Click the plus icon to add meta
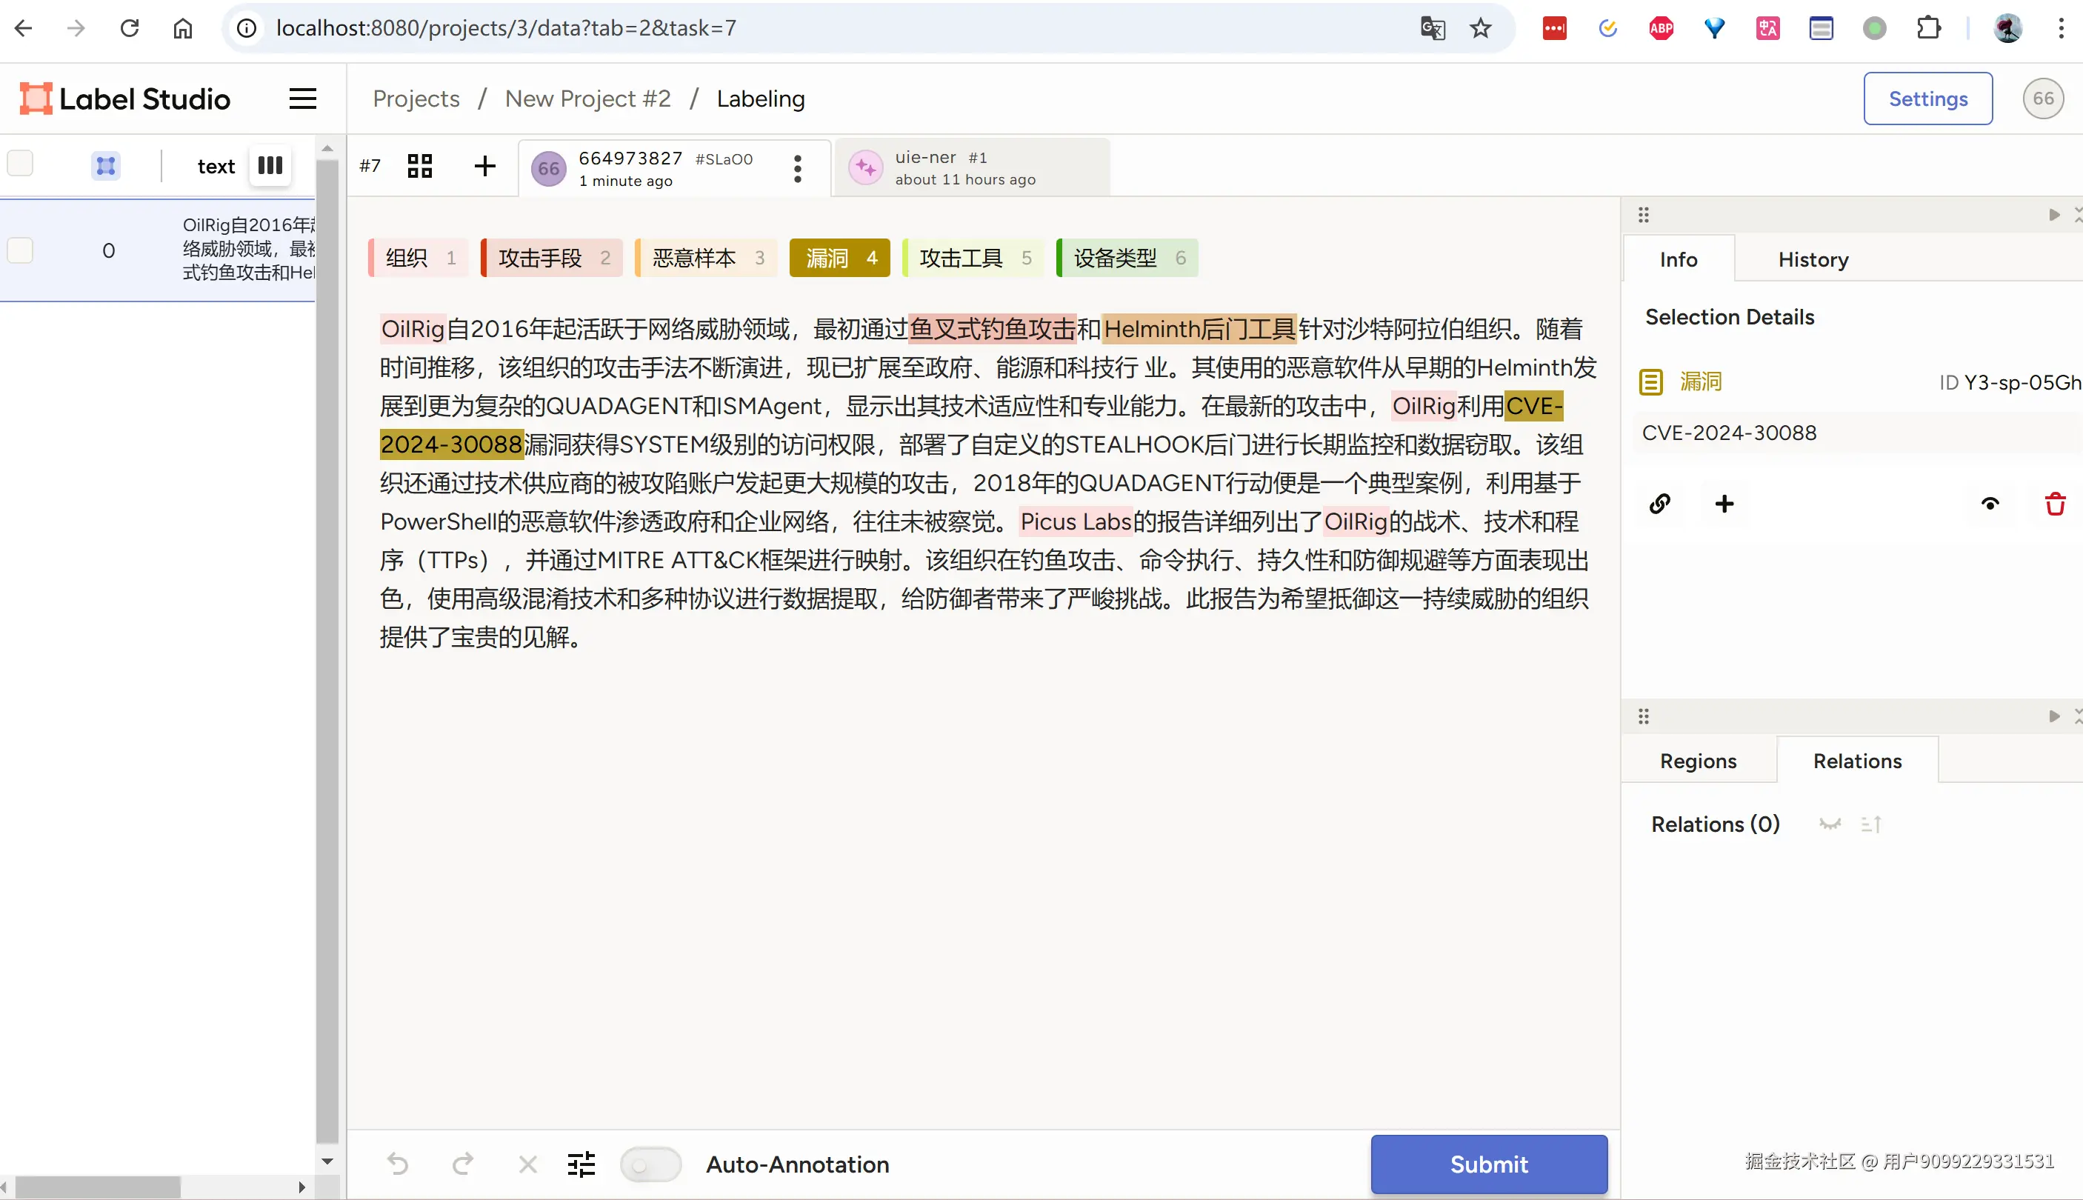Image resolution: width=2083 pixels, height=1200 pixels. [1724, 504]
